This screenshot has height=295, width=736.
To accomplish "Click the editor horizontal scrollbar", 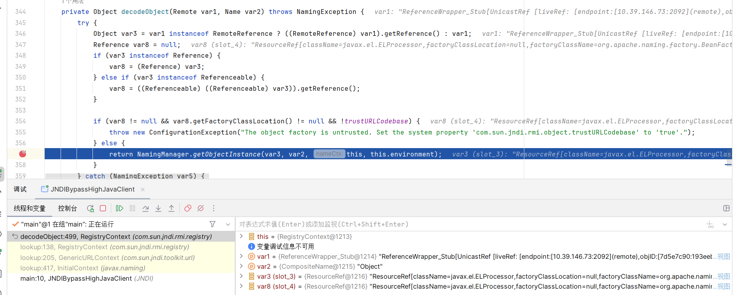I will [x=127, y=176].
